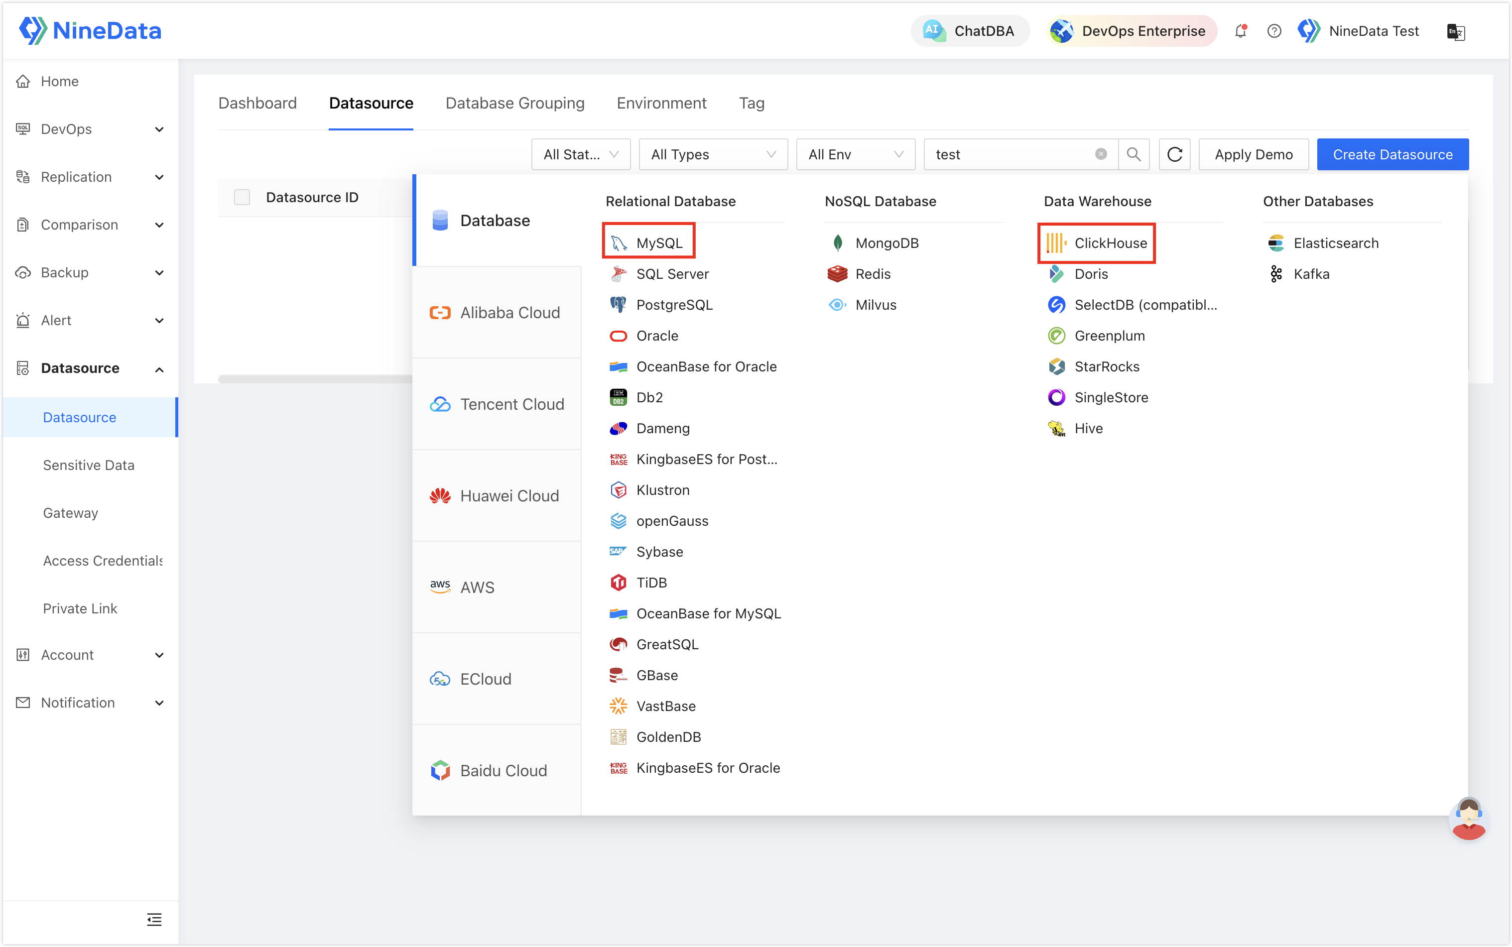Open Gateway in sidebar
Screen dimensions: 1512x947
tap(71, 512)
